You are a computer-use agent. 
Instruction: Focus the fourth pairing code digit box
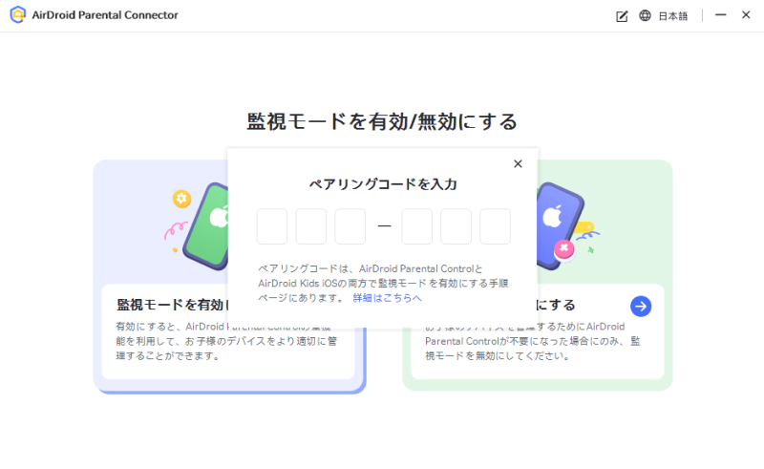[416, 226]
